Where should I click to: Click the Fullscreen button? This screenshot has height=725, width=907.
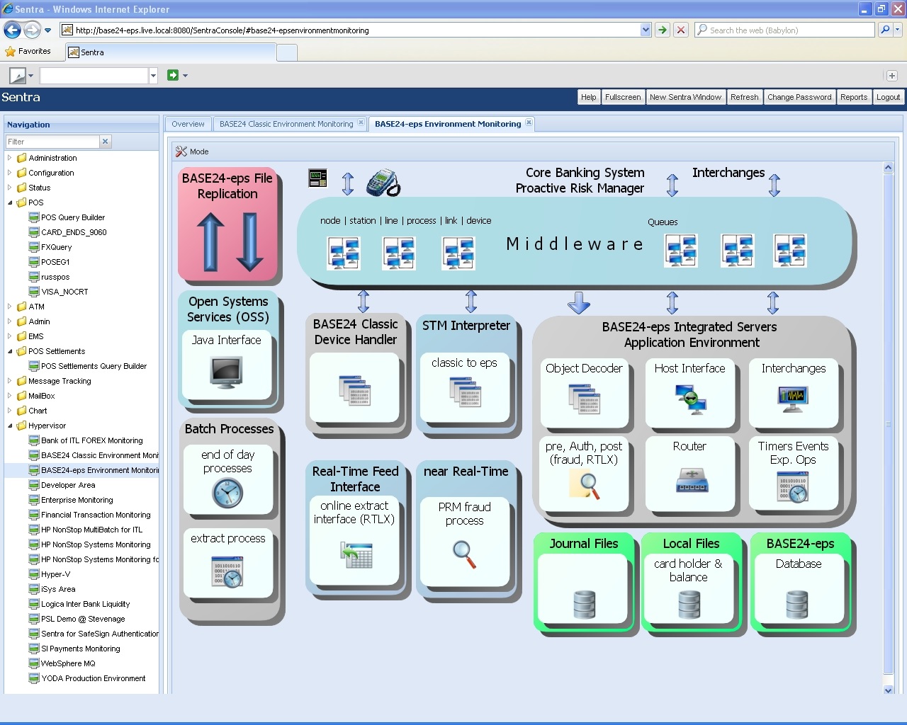click(623, 97)
